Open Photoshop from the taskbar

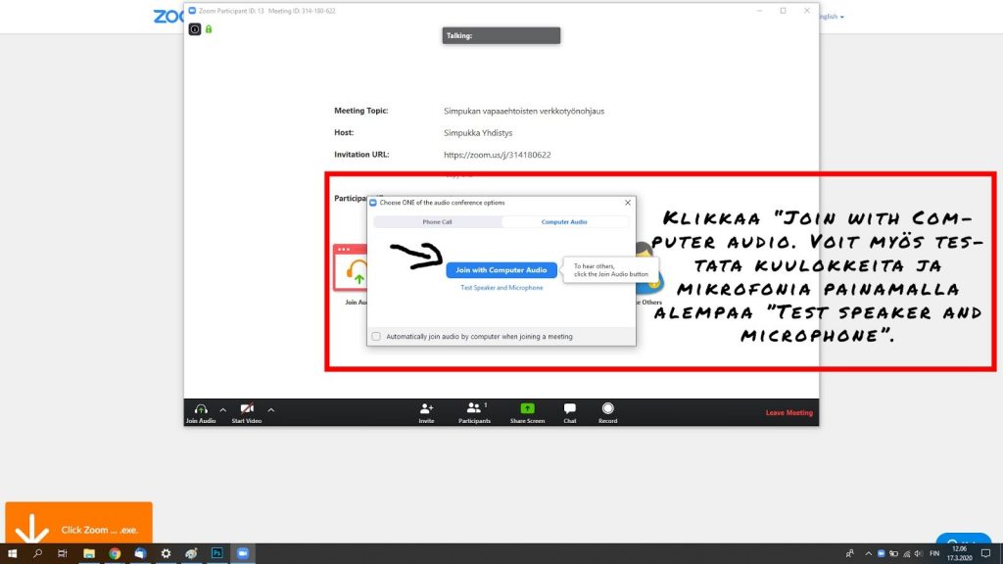pos(216,554)
